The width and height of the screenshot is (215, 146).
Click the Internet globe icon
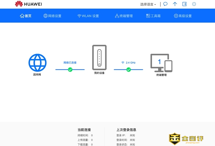click(x=37, y=63)
